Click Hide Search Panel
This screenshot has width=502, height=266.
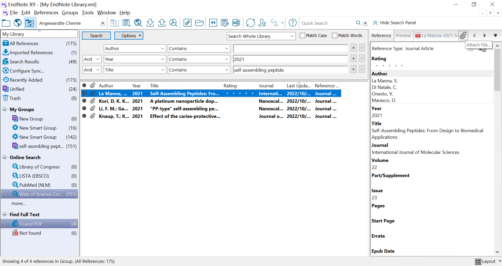tap(394, 23)
